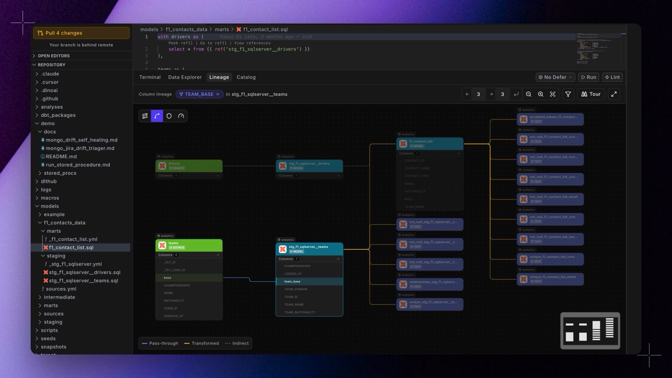This screenshot has height=378, width=672.
Task: Expand lineage to fullscreen with arrows icon
Action: coord(614,94)
